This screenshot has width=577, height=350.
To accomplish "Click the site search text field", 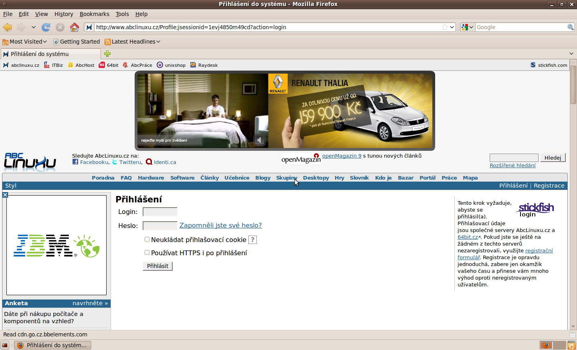I will (514, 158).
